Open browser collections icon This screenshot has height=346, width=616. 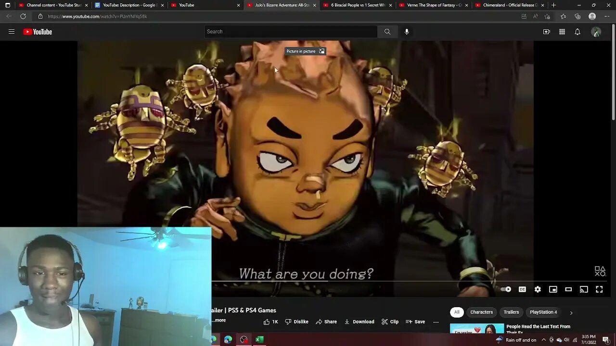pyautogui.click(x=577, y=16)
